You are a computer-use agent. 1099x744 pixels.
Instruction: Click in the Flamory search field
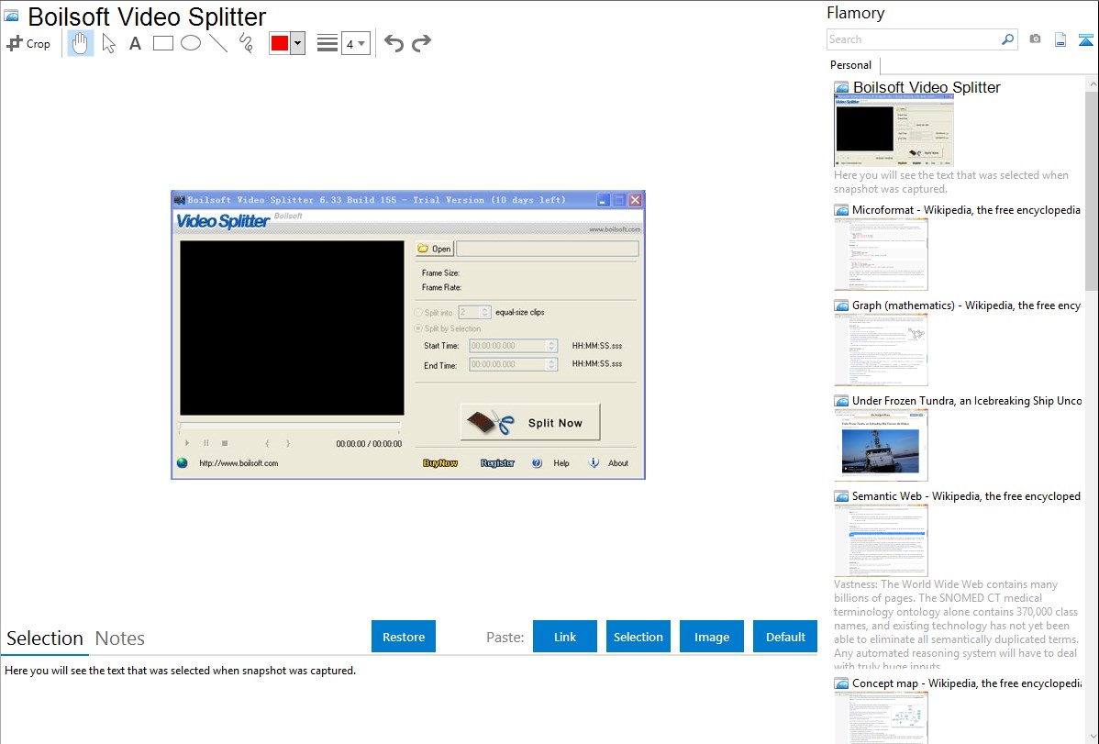[913, 39]
